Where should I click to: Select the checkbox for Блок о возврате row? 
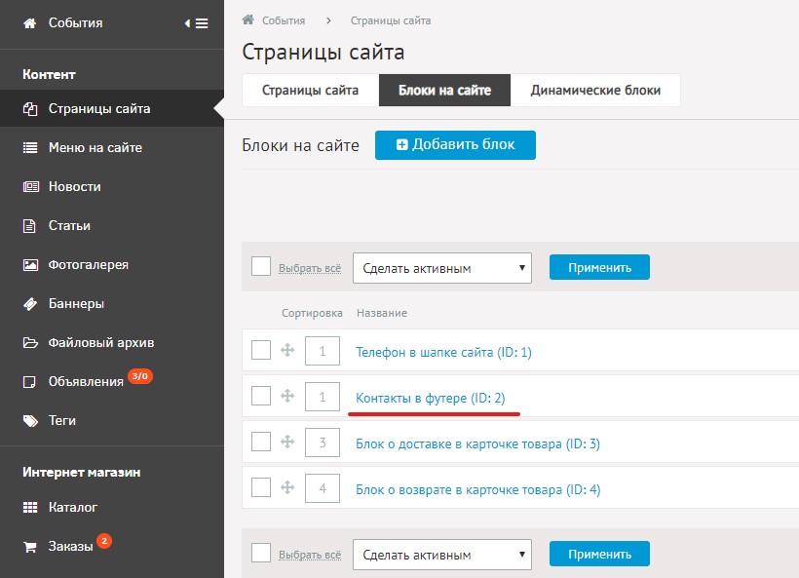click(260, 486)
